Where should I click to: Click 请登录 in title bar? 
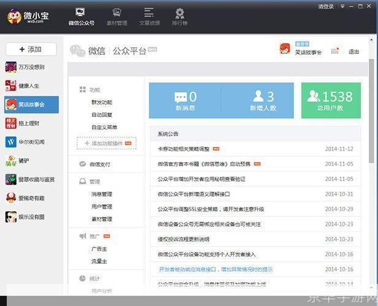tap(326, 7)
